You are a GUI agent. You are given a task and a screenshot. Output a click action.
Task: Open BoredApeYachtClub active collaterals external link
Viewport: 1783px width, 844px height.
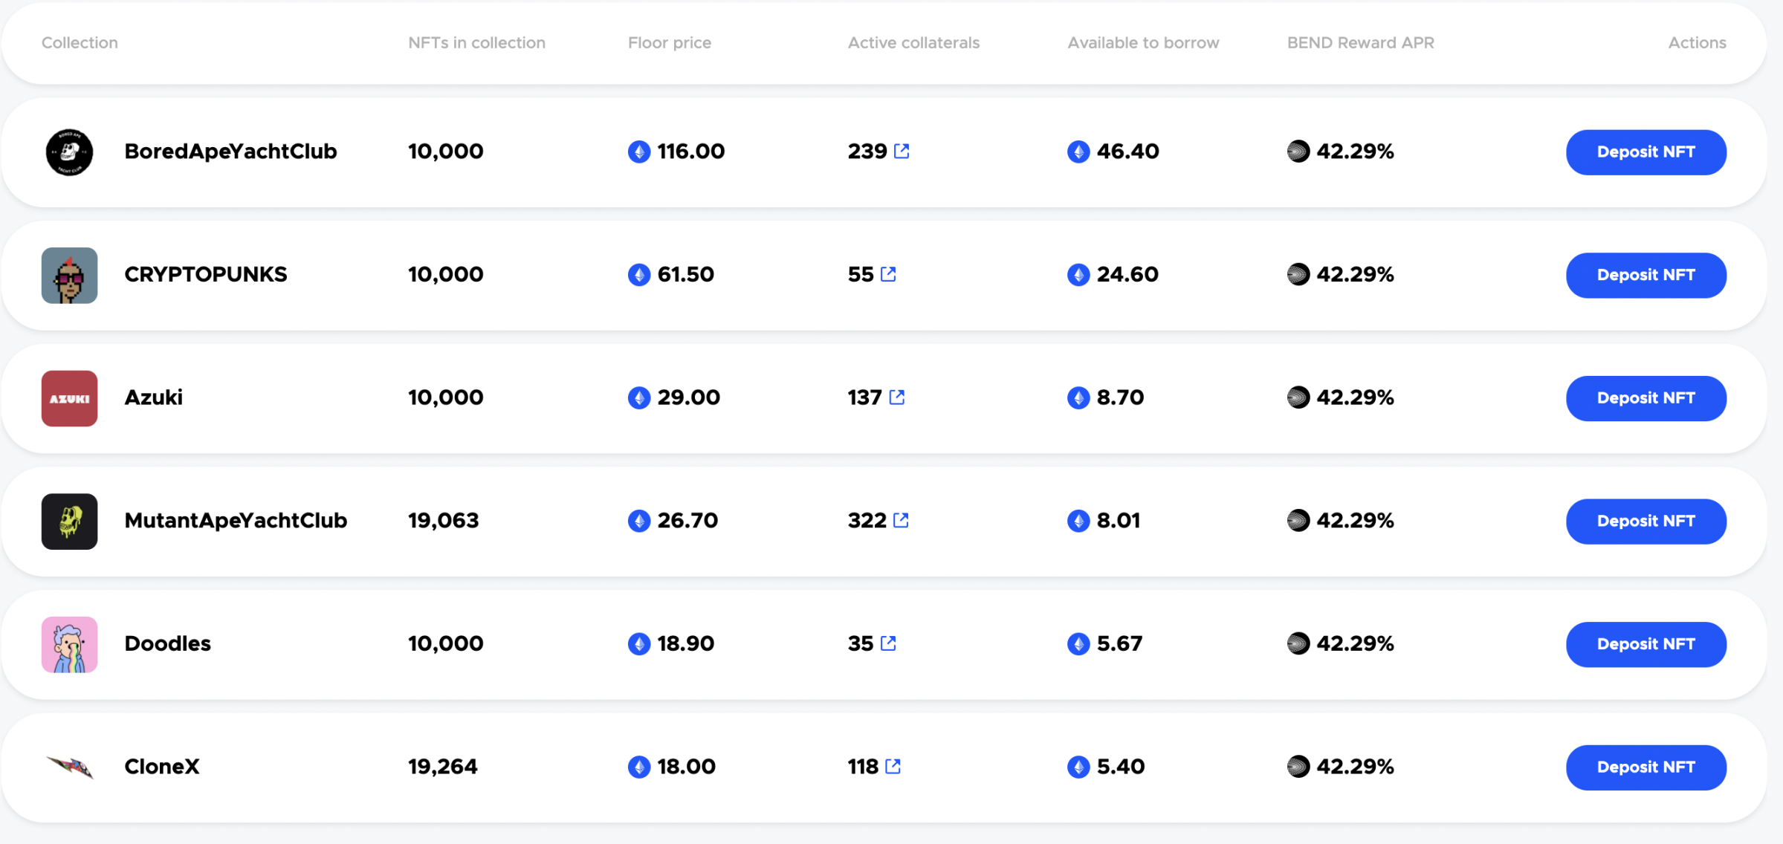coord(902,152)
